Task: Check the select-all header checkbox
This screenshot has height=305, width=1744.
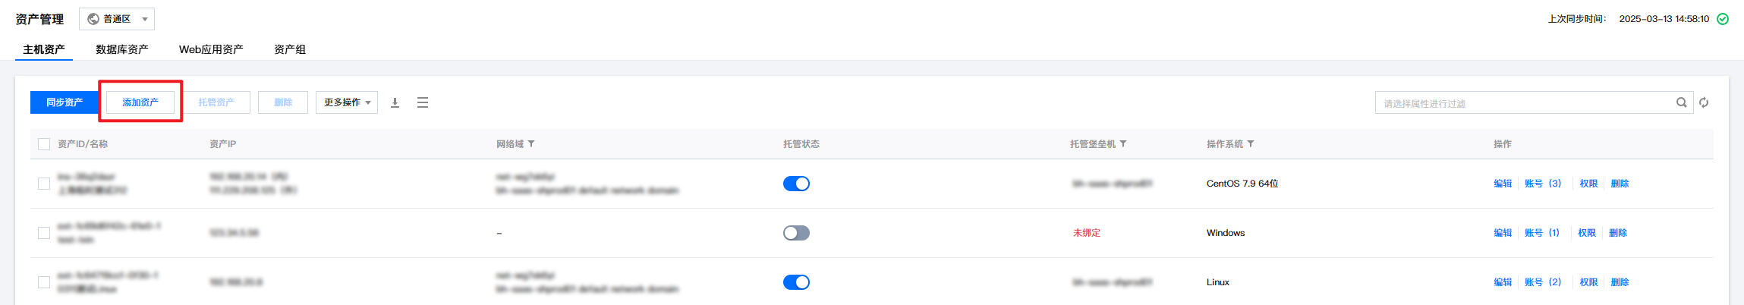Action: (44, 144)
